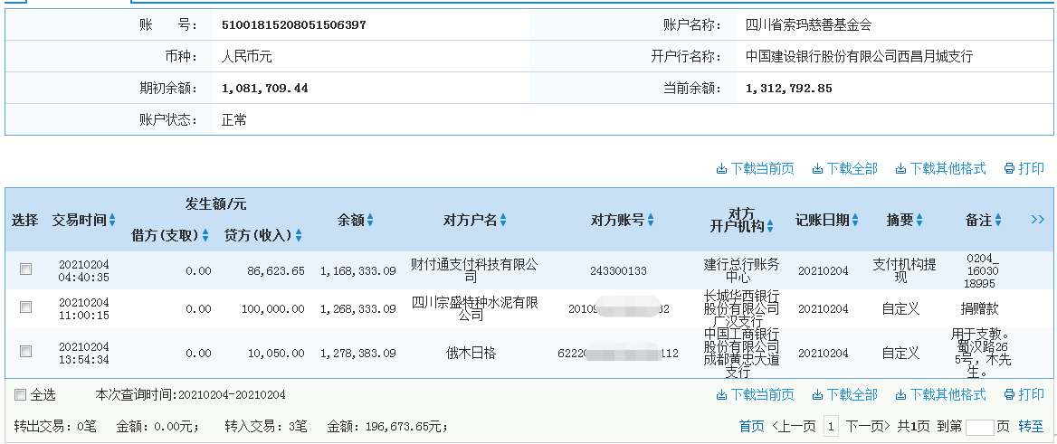Sort by 对方户名 column arrows
Viewport: 1057px width, 444px height.
click(x=503, y=220)
